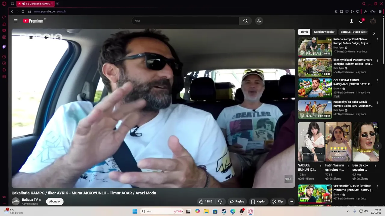385x216 pixels.
Task: Open the browser profile icon
Action: pyautogui.click(x=365, y=11)
